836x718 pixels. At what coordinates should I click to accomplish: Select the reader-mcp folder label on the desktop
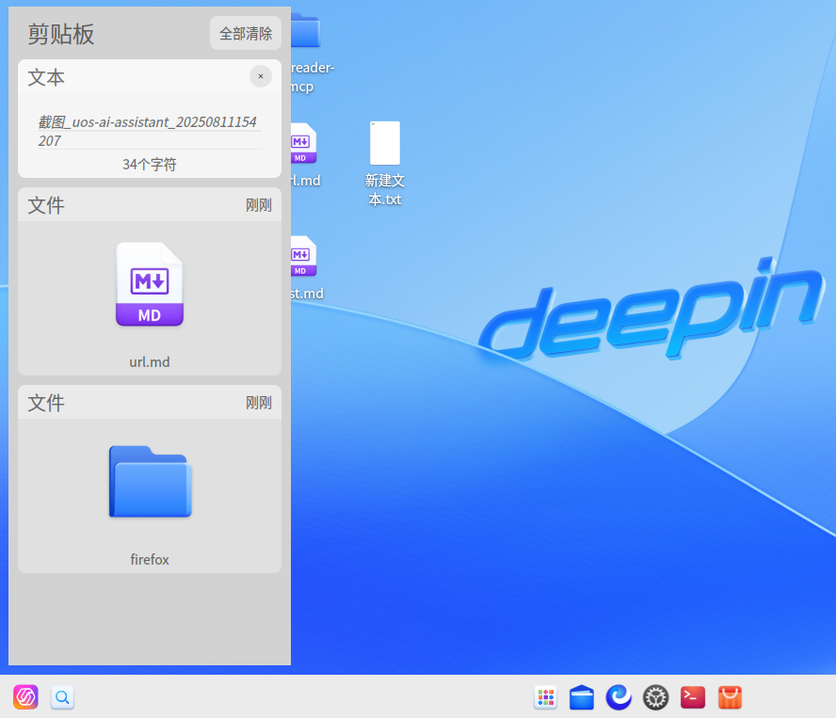pyautogui.click(x=313, y=77)
